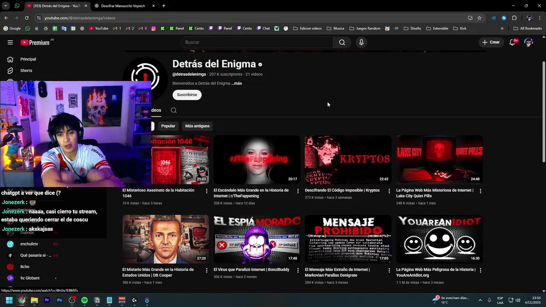Image resolution: width=546 pixels, height=307 pixels.
Task: Open options menu for Kryptos video
Action: (x=389, y=191)
